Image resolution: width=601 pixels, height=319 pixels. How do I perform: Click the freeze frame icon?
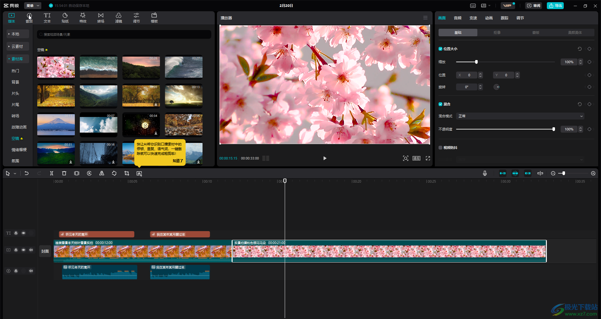coord(77,173)
